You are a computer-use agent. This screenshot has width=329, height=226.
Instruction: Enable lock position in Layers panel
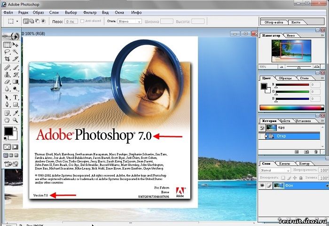(x=295, y=178)
